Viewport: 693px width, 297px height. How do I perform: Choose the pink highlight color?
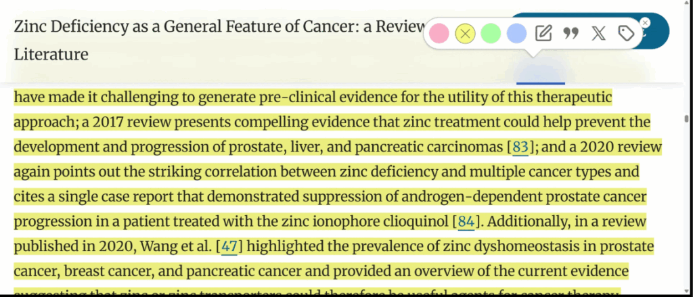pos(439,33)
